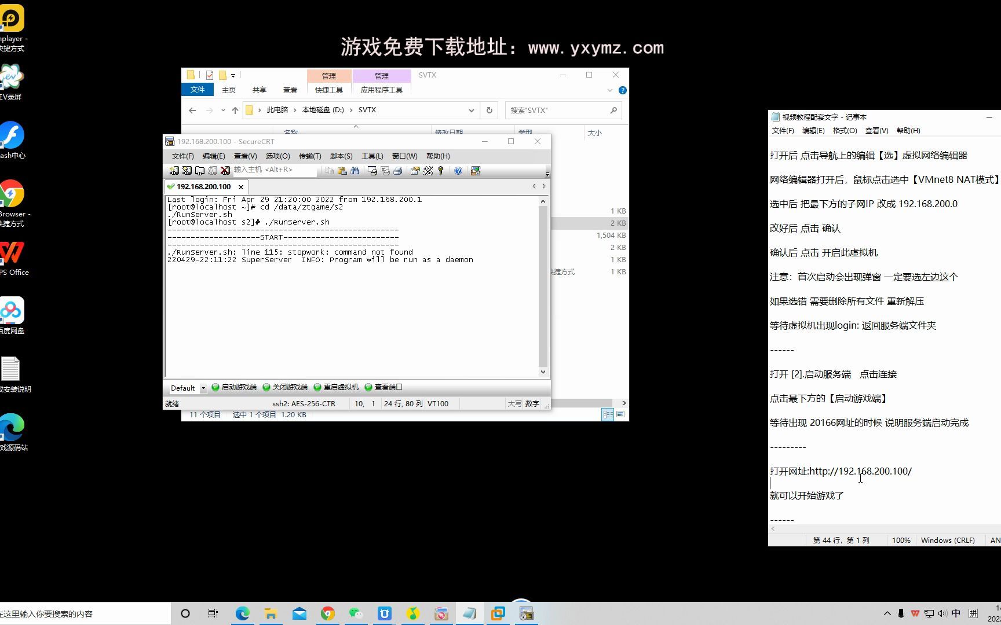The width and height of the screenshot is (1001, 625).
Task: Switch Explorer to large thumbnails view icon
Action: [620, 414]
